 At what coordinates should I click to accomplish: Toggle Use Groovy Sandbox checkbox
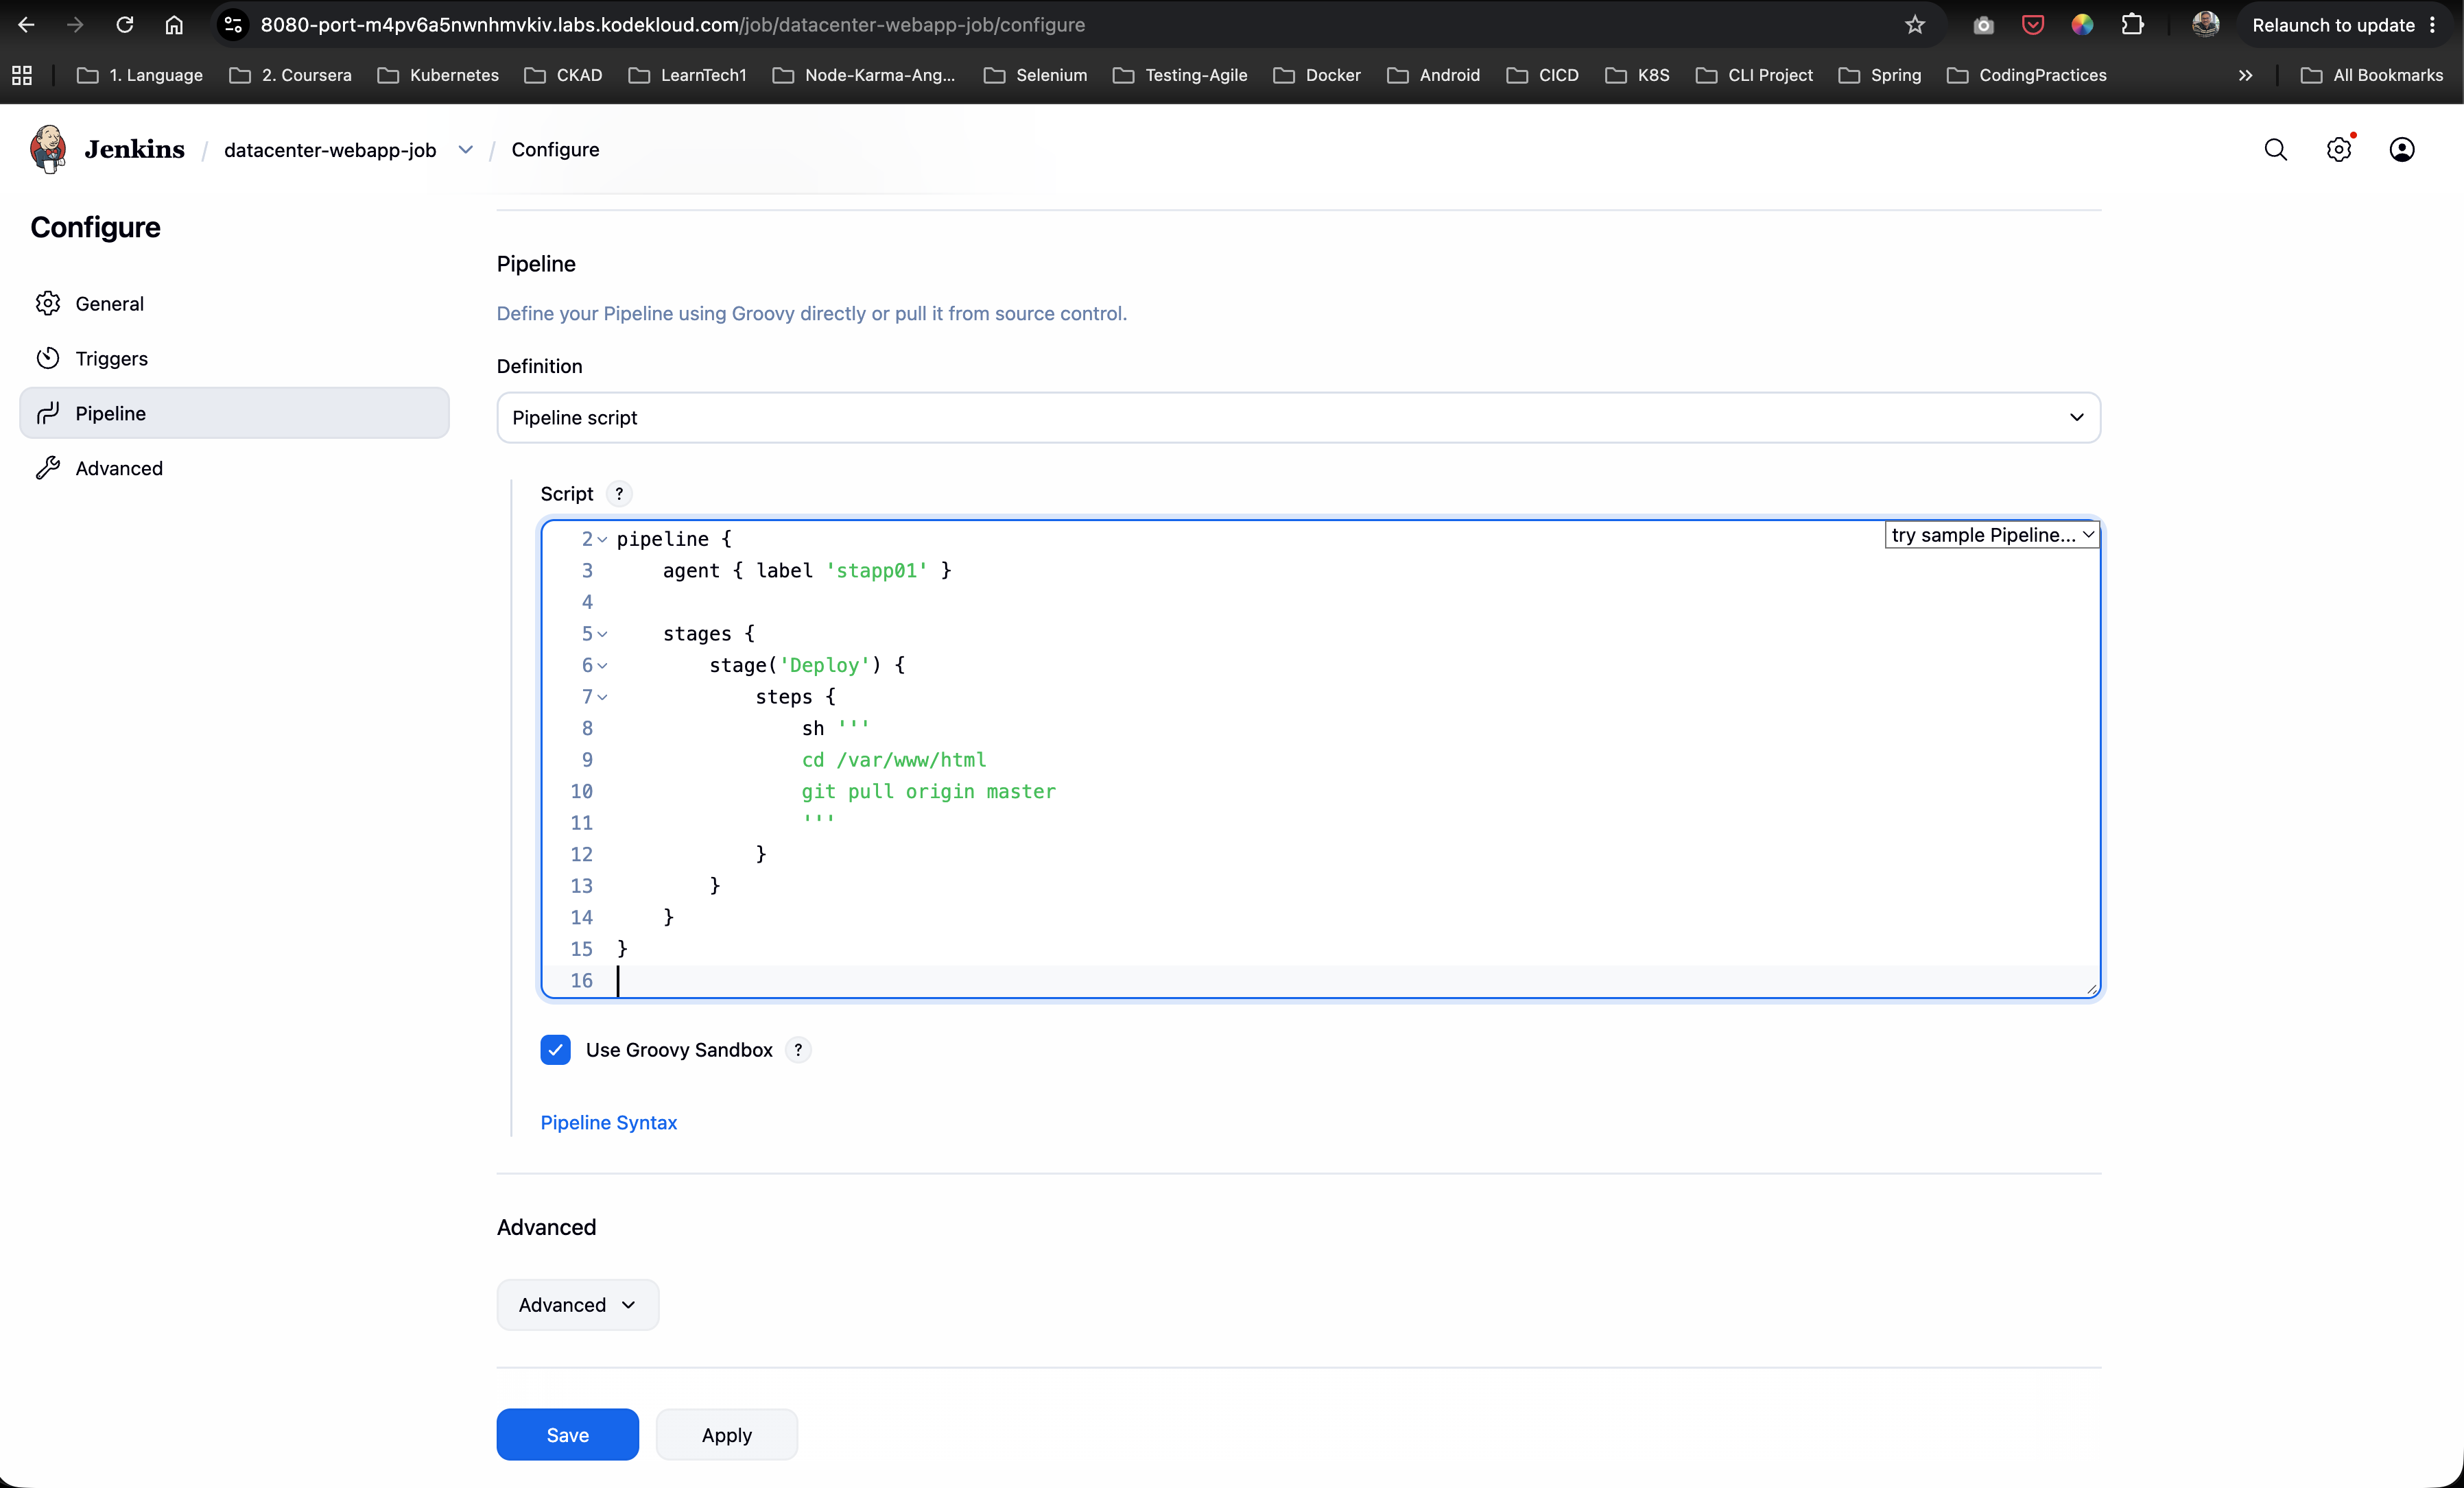coord(555,1049)
